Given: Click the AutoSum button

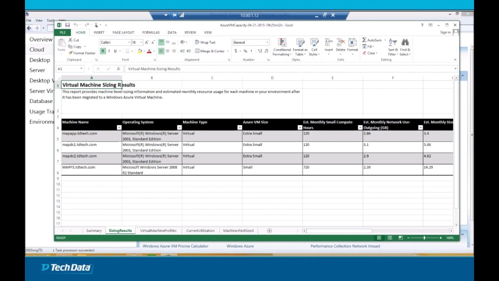Looking at the screenshot, I should coord(372,40).
